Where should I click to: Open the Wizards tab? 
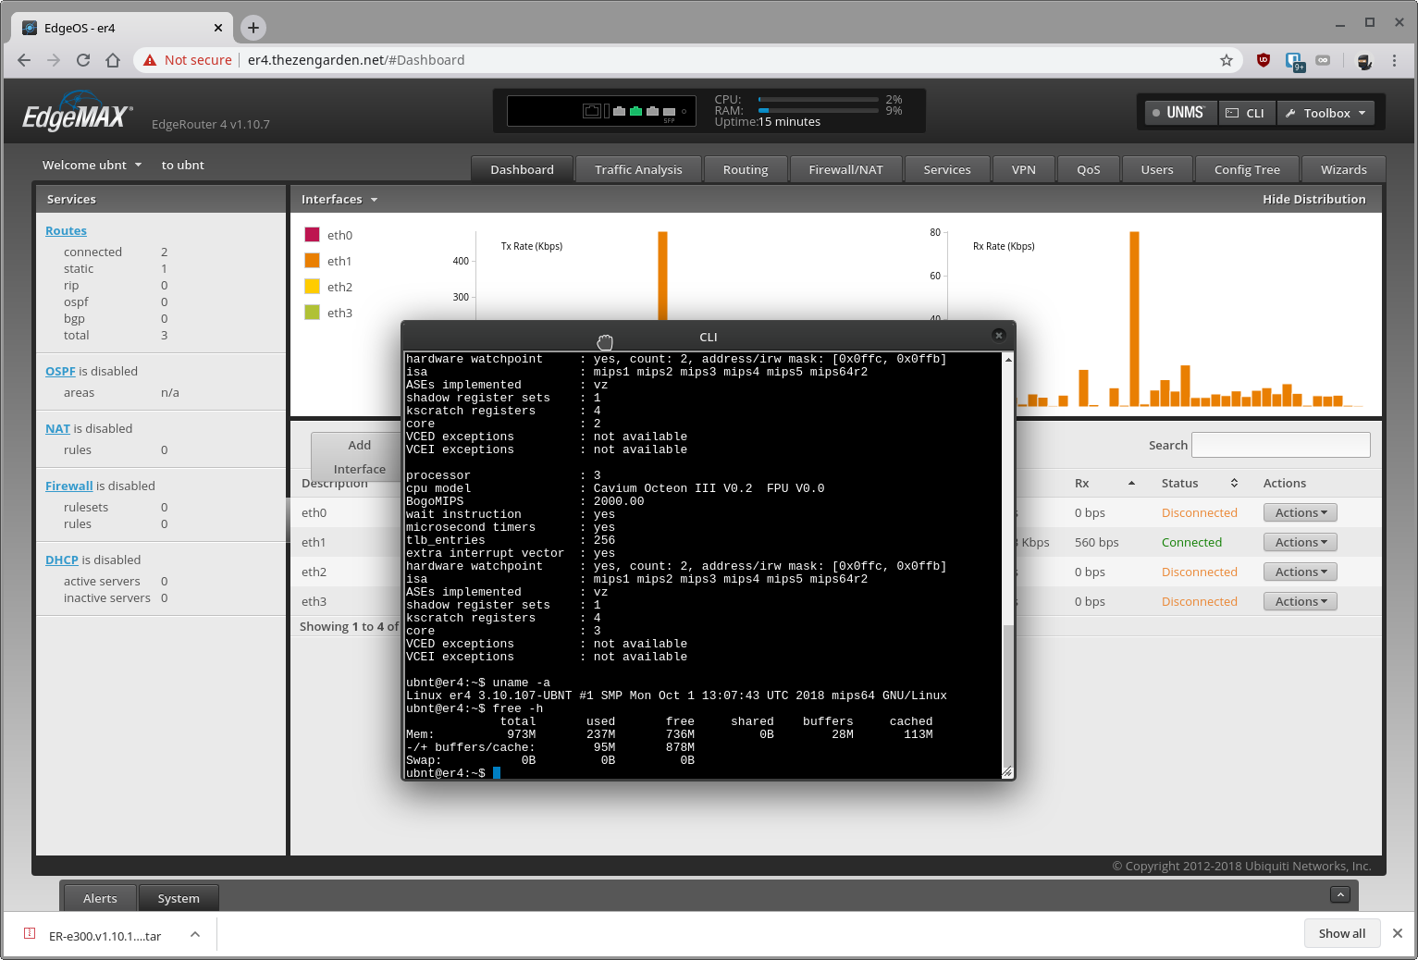(1343, 169)
